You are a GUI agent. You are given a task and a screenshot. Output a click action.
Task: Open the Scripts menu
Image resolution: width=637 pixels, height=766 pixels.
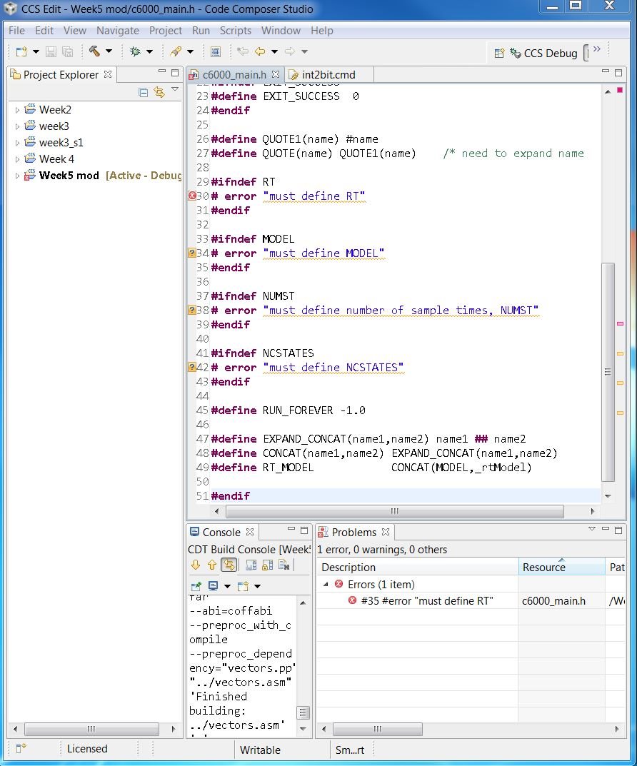pyautogui.click(x=236, y=30)
